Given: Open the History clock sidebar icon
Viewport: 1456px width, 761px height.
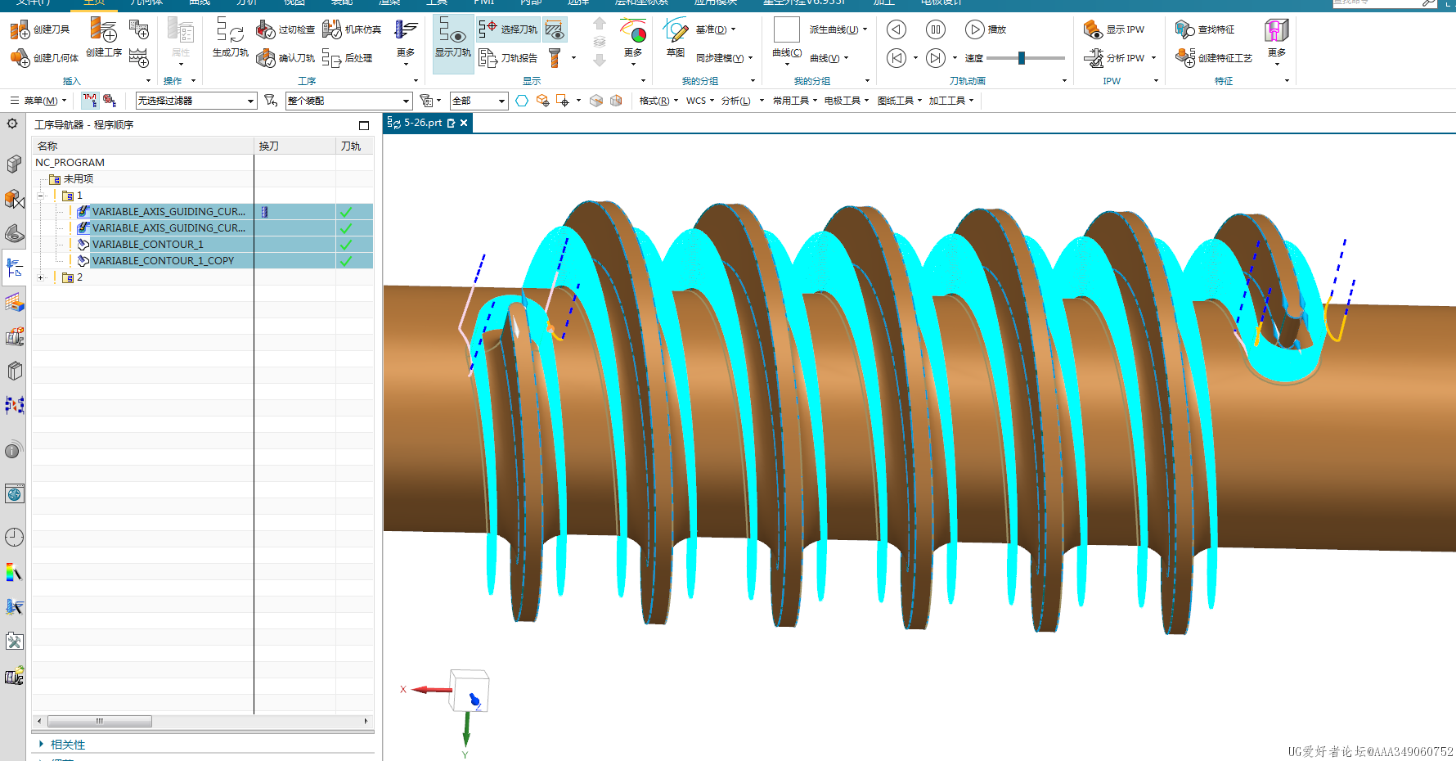Looking at the screenshot, I should click(x=14, y=537).
